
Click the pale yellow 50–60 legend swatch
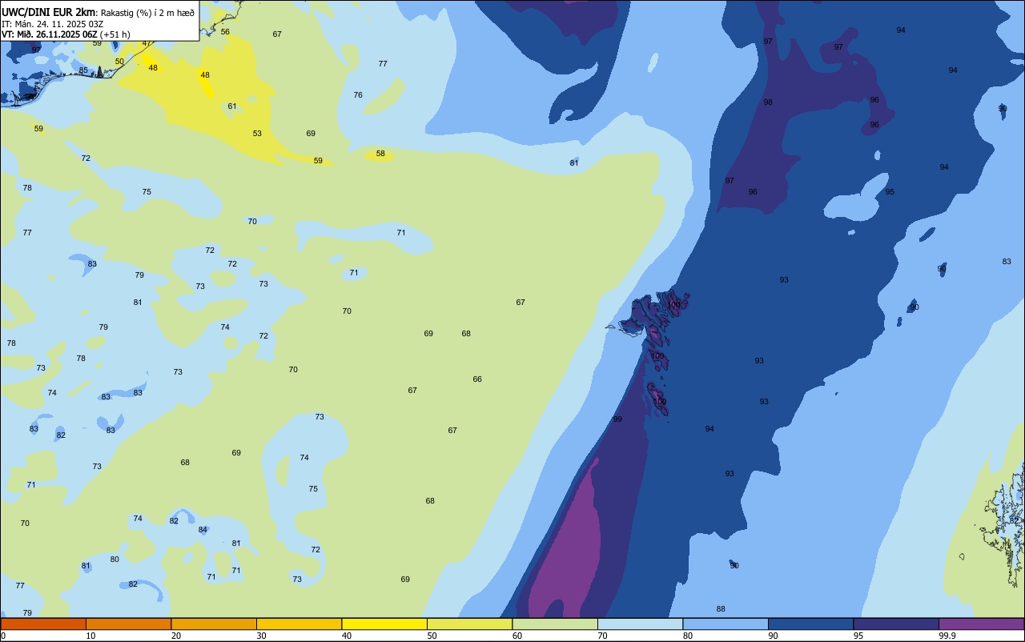469,624
